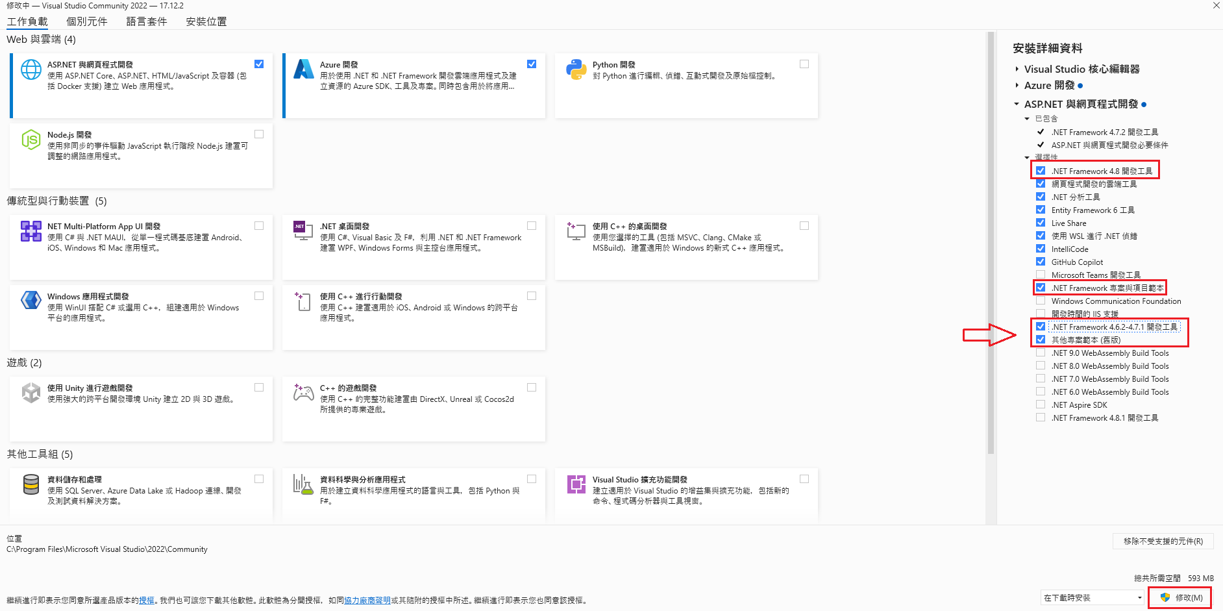Click the C++ desktop development monitor icon

(576, 231)
